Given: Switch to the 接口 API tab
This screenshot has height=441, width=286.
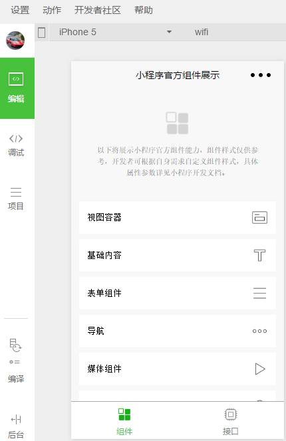Looking at the screenshot, I should tap(231, 421).
